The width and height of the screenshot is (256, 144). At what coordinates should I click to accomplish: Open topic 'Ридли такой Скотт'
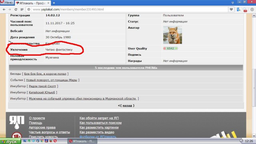(42, 86)
